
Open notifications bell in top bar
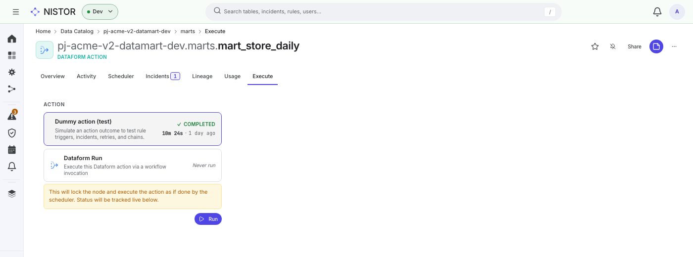[657, 11]
